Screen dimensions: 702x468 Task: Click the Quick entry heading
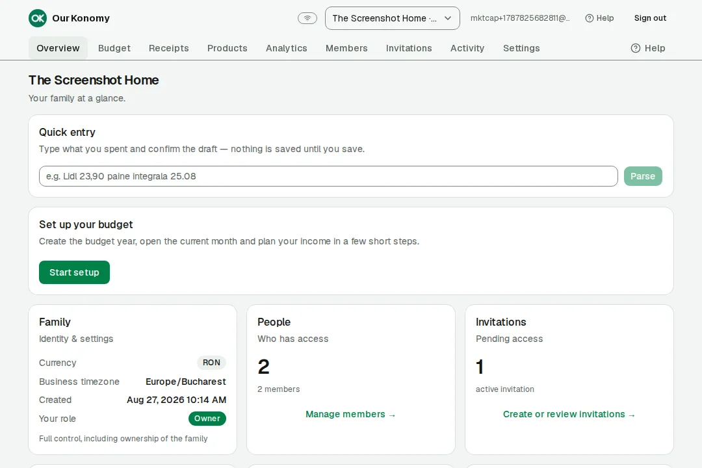(67, 132)
